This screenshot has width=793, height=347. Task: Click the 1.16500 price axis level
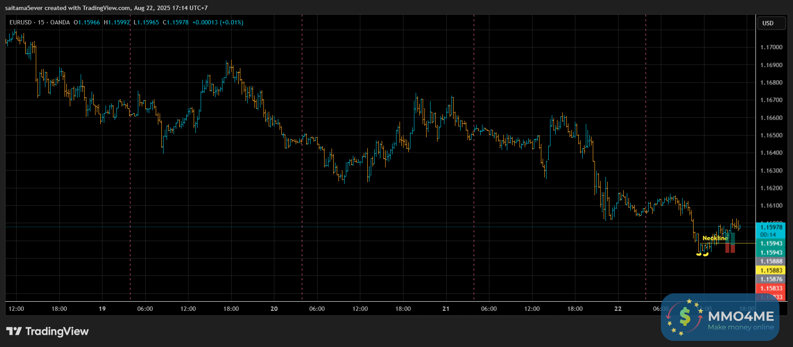tap(772, 135)
